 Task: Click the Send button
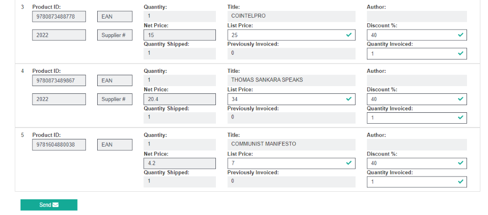pyautogui.click(x=49, y=205)
